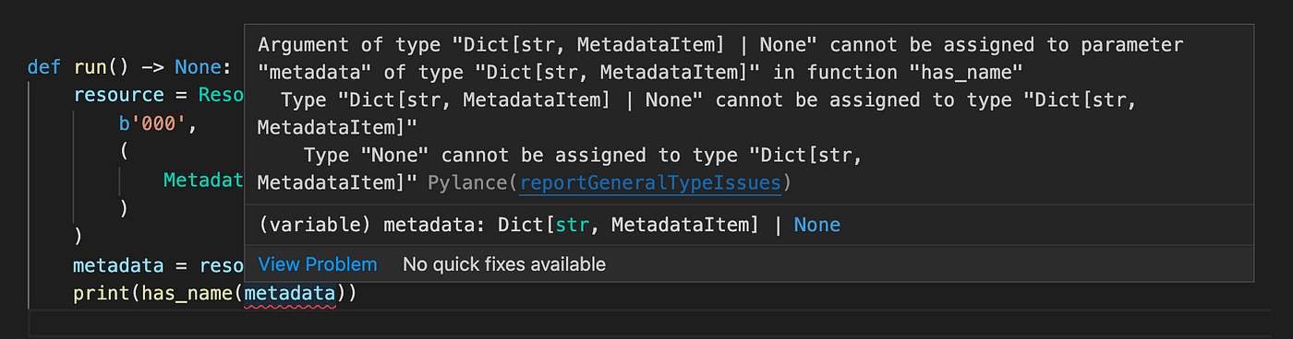
Task: Click the truncated Metadat identifier
Action: coord(203,181)
